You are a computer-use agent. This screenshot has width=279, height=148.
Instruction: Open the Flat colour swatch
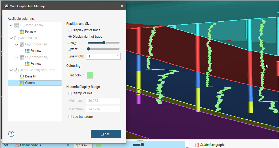point(90,75)
